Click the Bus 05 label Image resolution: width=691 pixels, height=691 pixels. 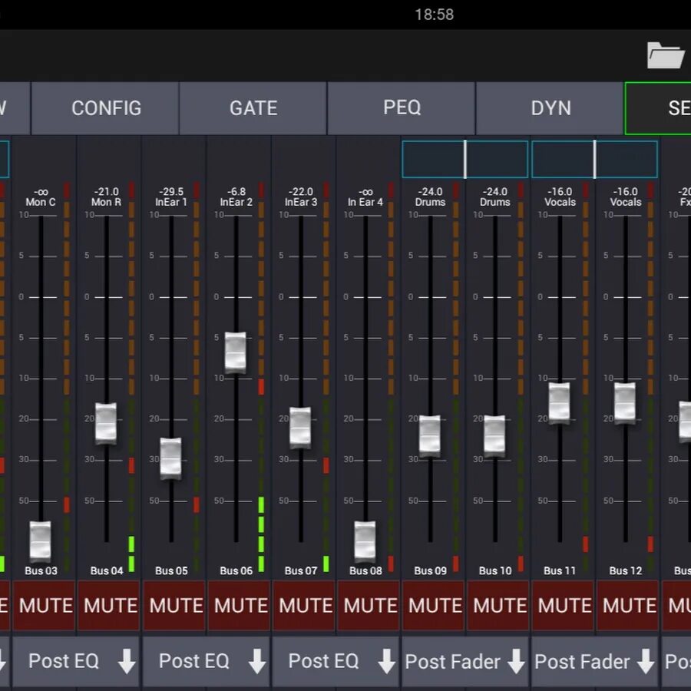171,570
